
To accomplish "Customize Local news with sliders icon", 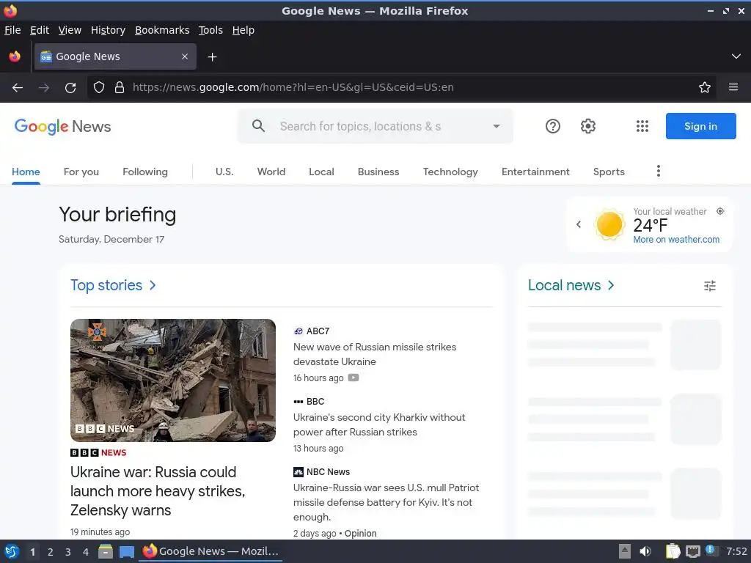I will 710,286.
